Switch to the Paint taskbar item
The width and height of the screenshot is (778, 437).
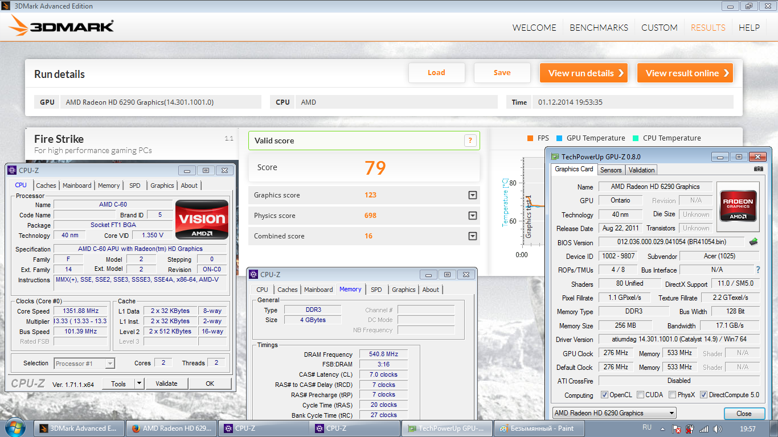pos(539,428)
